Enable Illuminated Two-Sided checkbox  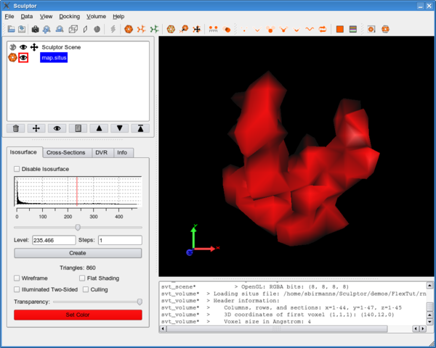tap(17, 289)
